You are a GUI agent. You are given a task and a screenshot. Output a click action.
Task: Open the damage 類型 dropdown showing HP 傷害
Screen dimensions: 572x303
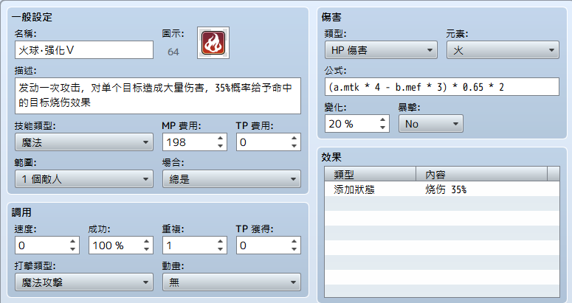(381, 50)
